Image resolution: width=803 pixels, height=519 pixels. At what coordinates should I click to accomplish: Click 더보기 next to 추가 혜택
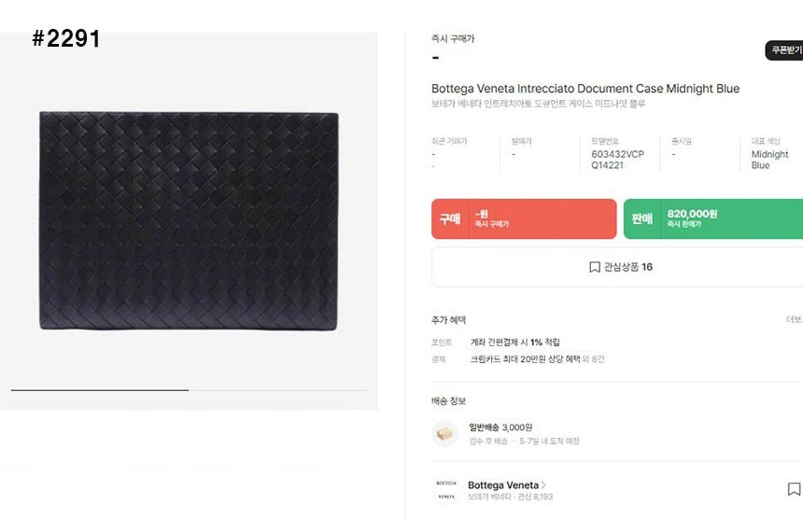794,319
